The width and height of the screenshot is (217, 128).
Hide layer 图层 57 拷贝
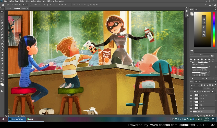point(191,95)
